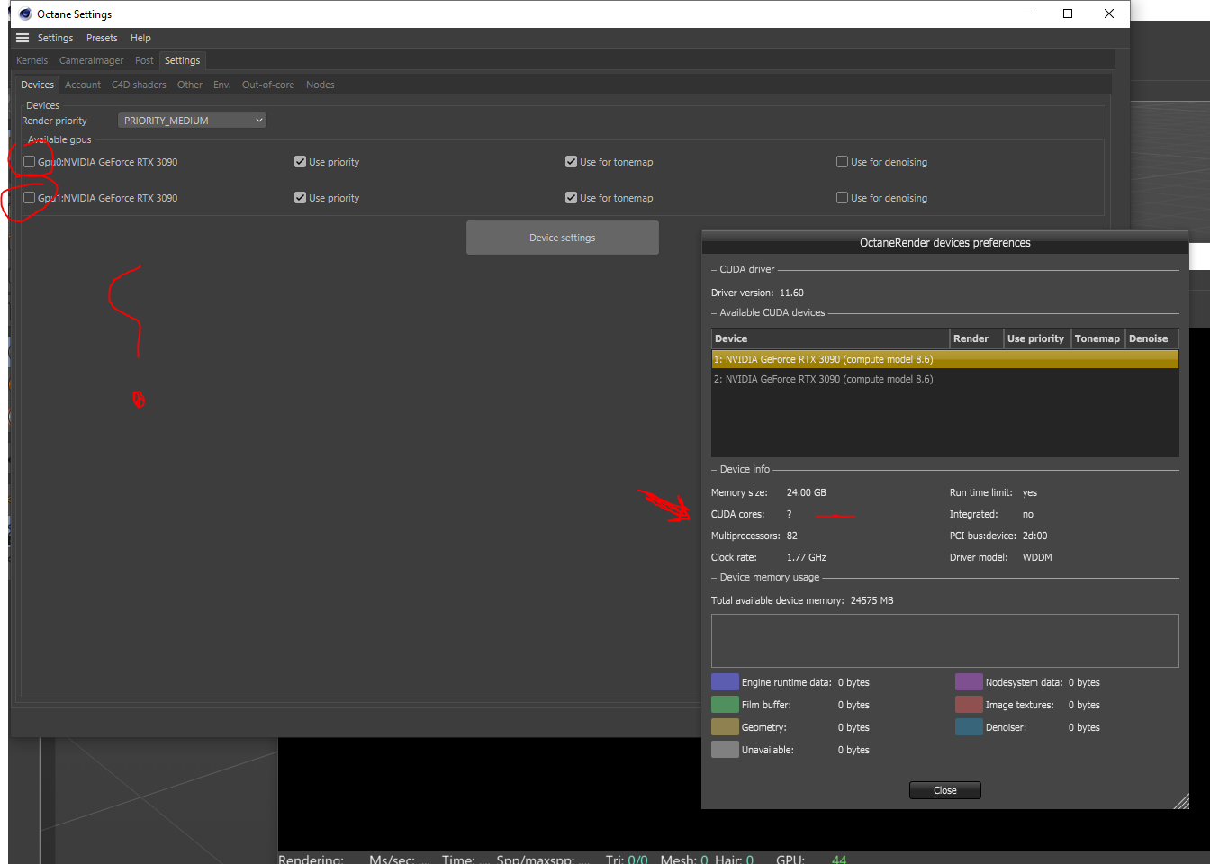The height and width of the screenshot is (864, 1210).
Task: Click the Device column header
Action: tap(830, 338)
